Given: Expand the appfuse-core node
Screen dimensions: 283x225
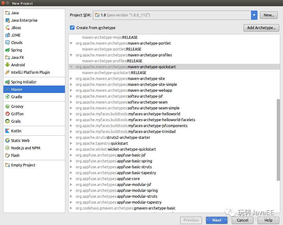Looking at the screenshot, I should [x=71, y=179].
